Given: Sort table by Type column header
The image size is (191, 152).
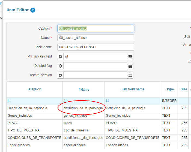Looking at the screenshot, I should tap(169, 89).
